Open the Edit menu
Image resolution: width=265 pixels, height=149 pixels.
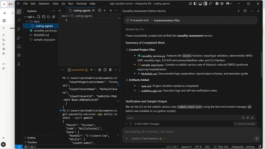click(x=33, y=4)
